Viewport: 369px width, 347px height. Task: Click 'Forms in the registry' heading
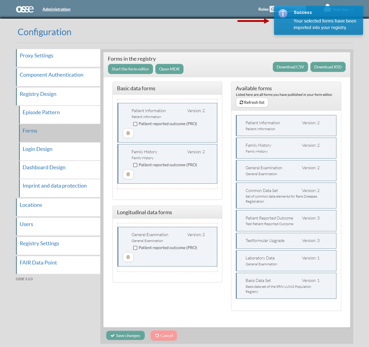coord(132,59)
